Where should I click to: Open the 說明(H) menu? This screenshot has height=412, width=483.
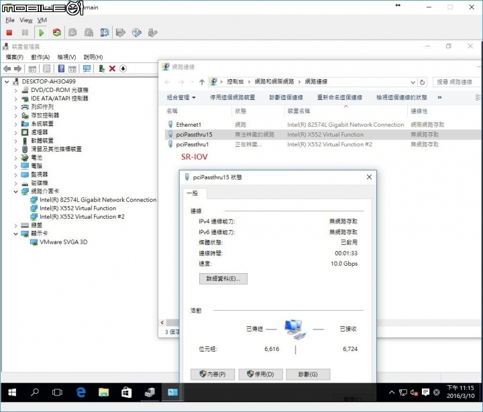point(93,57)
